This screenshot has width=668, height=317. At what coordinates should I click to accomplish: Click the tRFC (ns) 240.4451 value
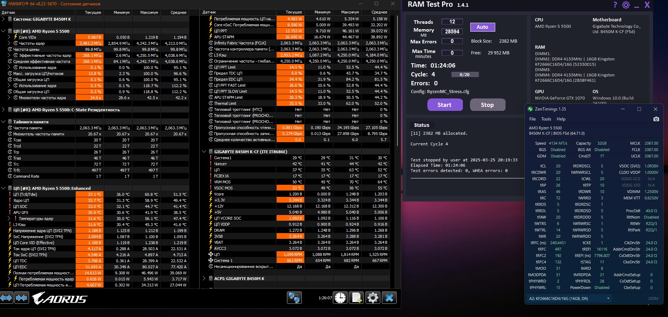coord(558,243)
